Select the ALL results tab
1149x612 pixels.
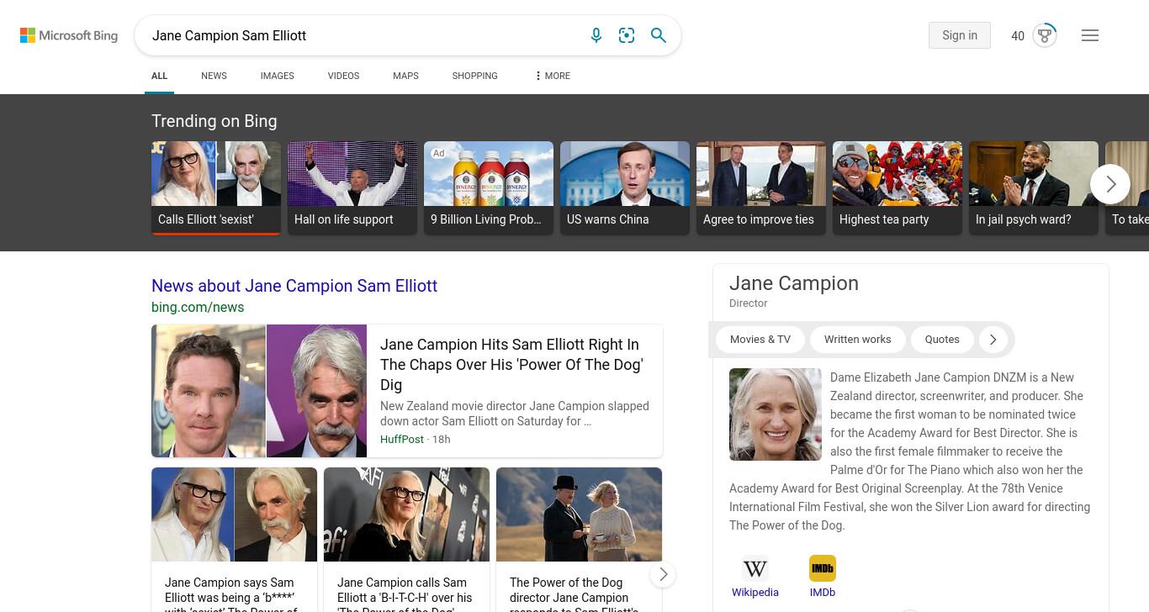coord(160,76)
